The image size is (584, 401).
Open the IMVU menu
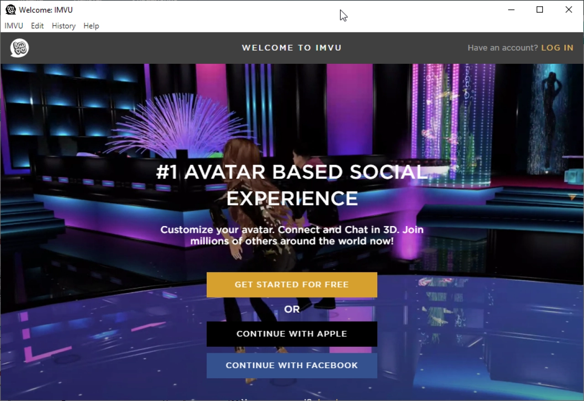[14, 26]
